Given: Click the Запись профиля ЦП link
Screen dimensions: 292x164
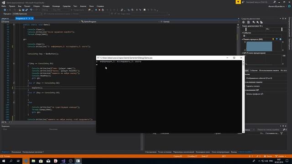Looking at the screenshot, I should 255,94.
